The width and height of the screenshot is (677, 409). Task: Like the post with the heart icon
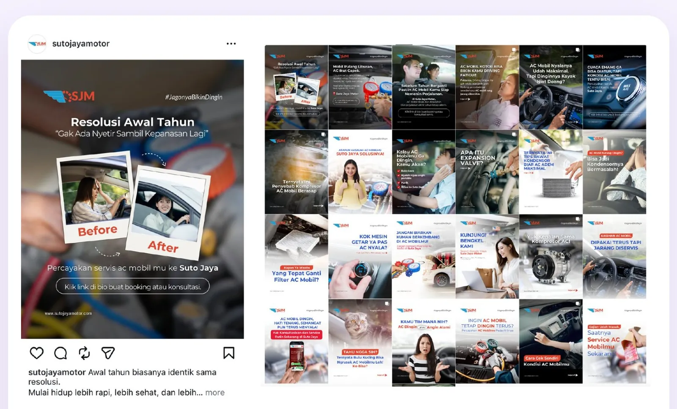coord(37,353)
